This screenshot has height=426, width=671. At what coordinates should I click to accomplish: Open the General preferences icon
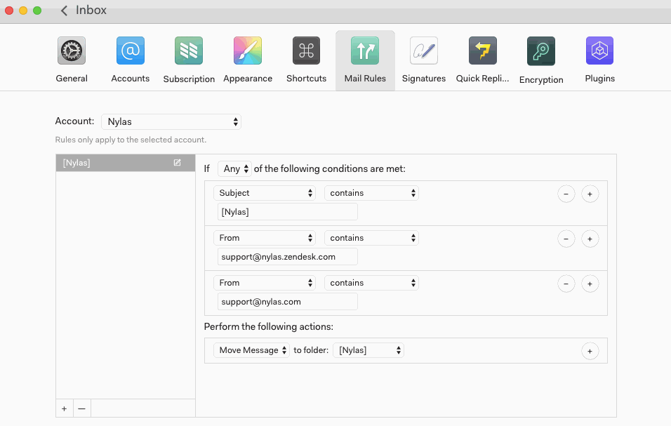pos(72,51)
